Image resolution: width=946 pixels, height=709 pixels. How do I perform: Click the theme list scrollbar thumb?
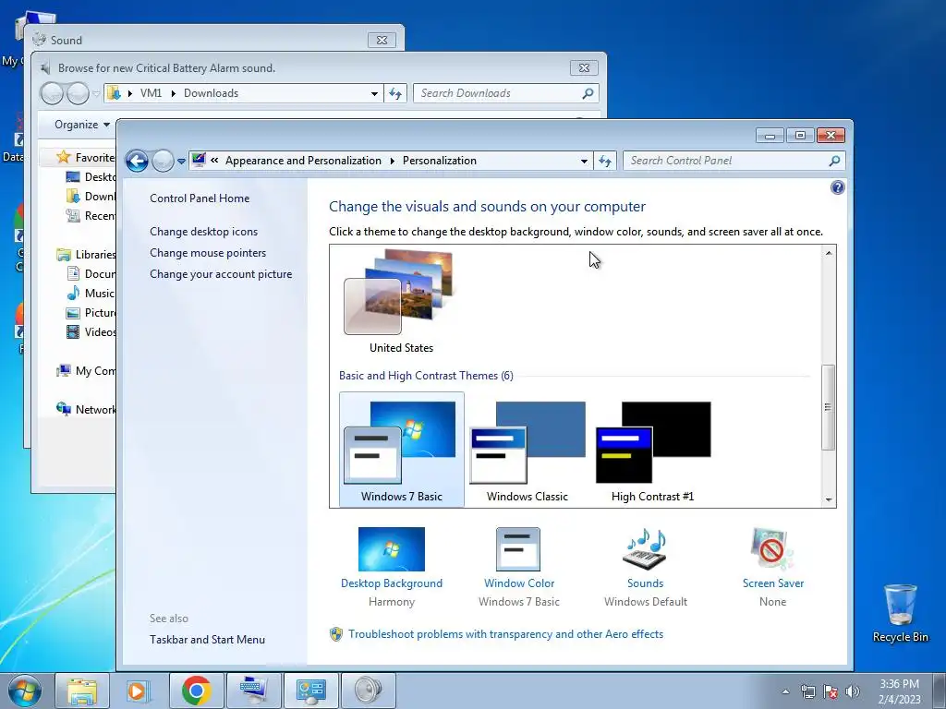[829, 407]
